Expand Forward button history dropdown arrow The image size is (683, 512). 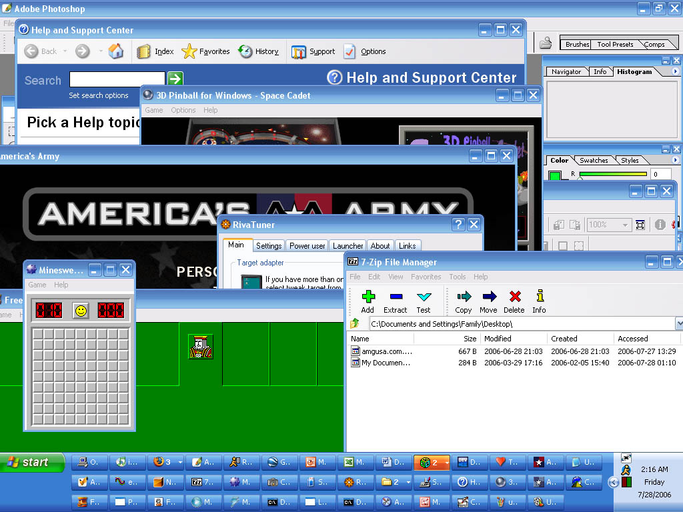(101, 51)
